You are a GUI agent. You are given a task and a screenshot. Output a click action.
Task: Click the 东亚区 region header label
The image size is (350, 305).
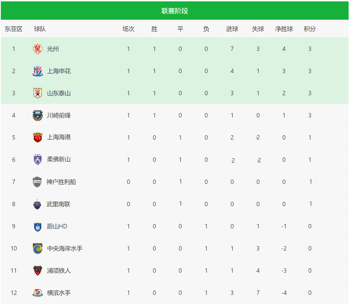tap(13, 29)
